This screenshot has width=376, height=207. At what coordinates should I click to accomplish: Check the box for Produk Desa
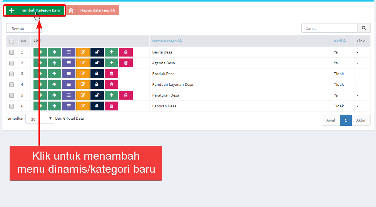pos(12,74)
